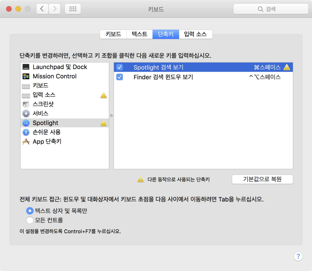The image size is (312, 271).
Task: Click warning icon beside ⌘스페이스 shortcut
Action: click(x=287, y=67)
